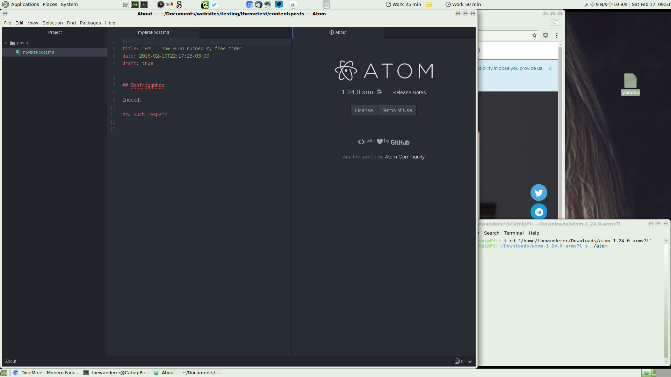
Task: Copy the Atom version with clipboard icon
Action: (379, 92)
